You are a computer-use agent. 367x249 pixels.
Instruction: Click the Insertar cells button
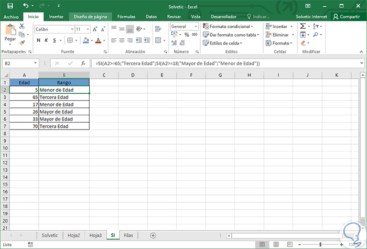click(x=279, y=26)
